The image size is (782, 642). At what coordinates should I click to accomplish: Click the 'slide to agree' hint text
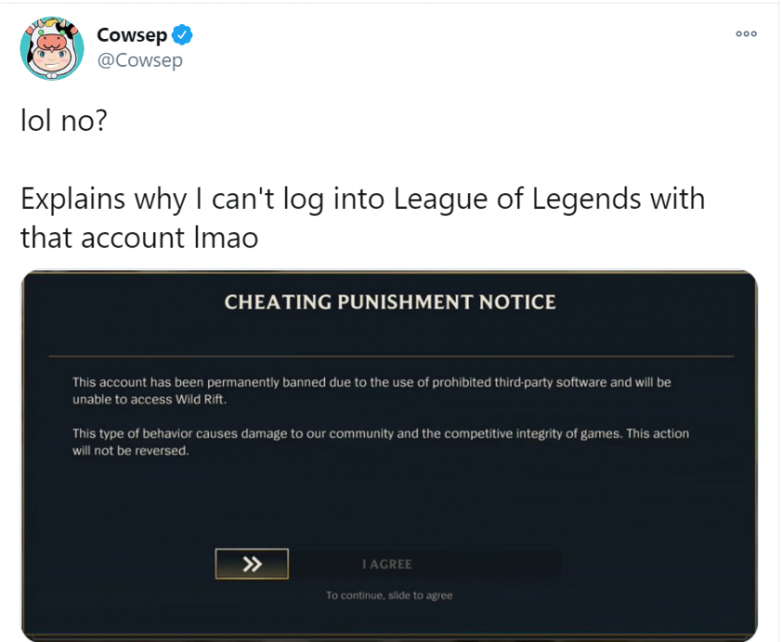tap(389, 596)
